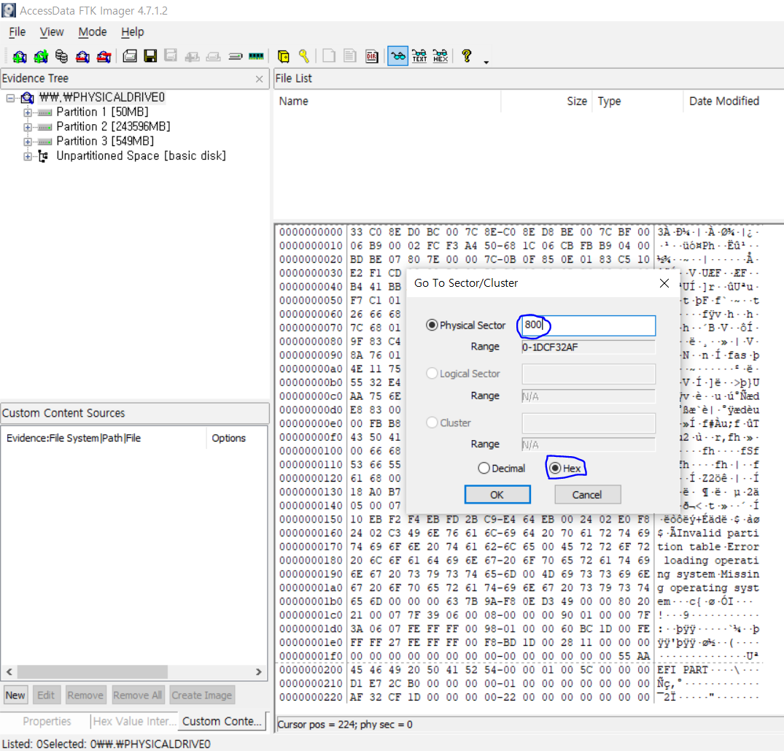
Task: Click the Remove Evidence Item icon
Action: (82, 56)
